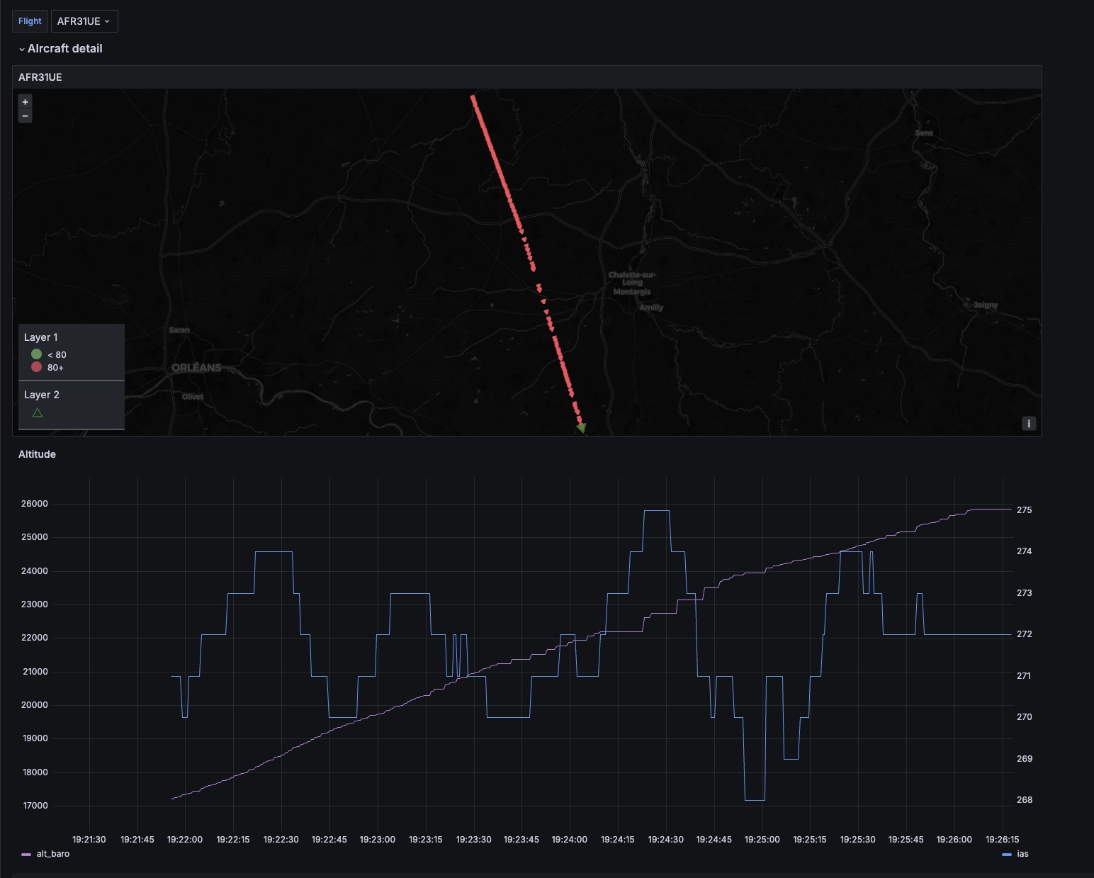Image resolution: width=1094 pixels, height=878 pixels.
Task: Click the Amilly label on map
Action: coord(651,308)
